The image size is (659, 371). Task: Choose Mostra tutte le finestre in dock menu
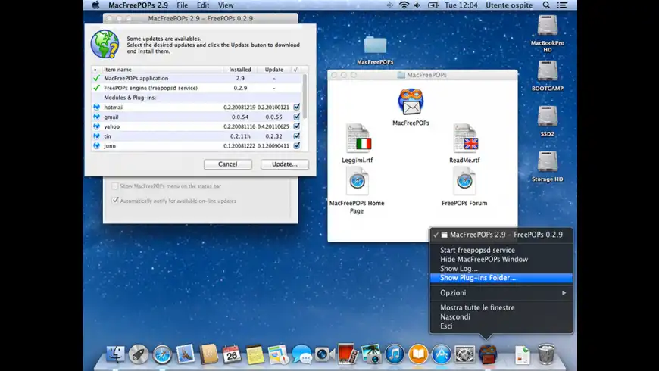pyautogui.click(x=501, y=307)
